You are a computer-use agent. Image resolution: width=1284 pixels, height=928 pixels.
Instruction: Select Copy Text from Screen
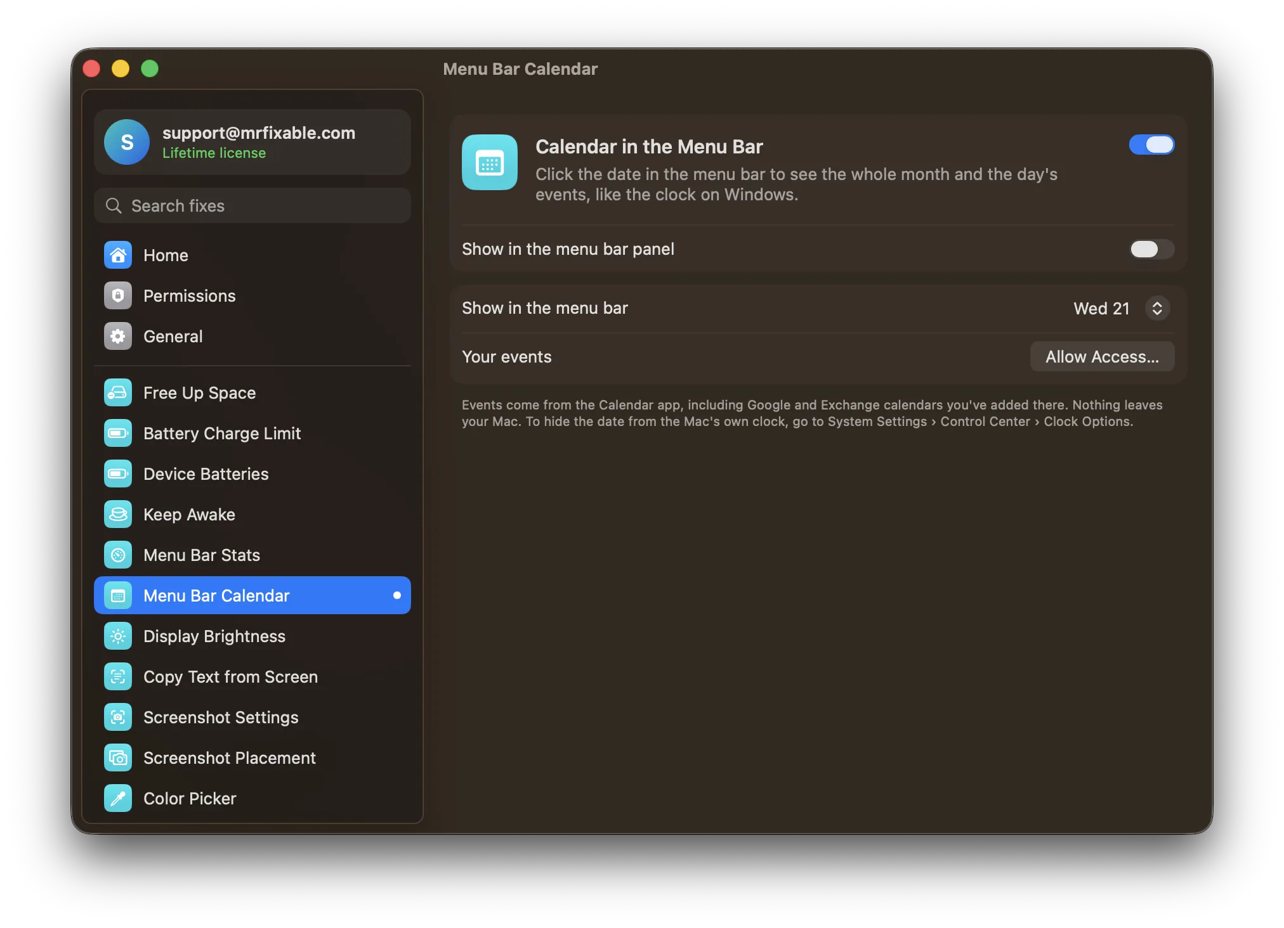[252, 676]
